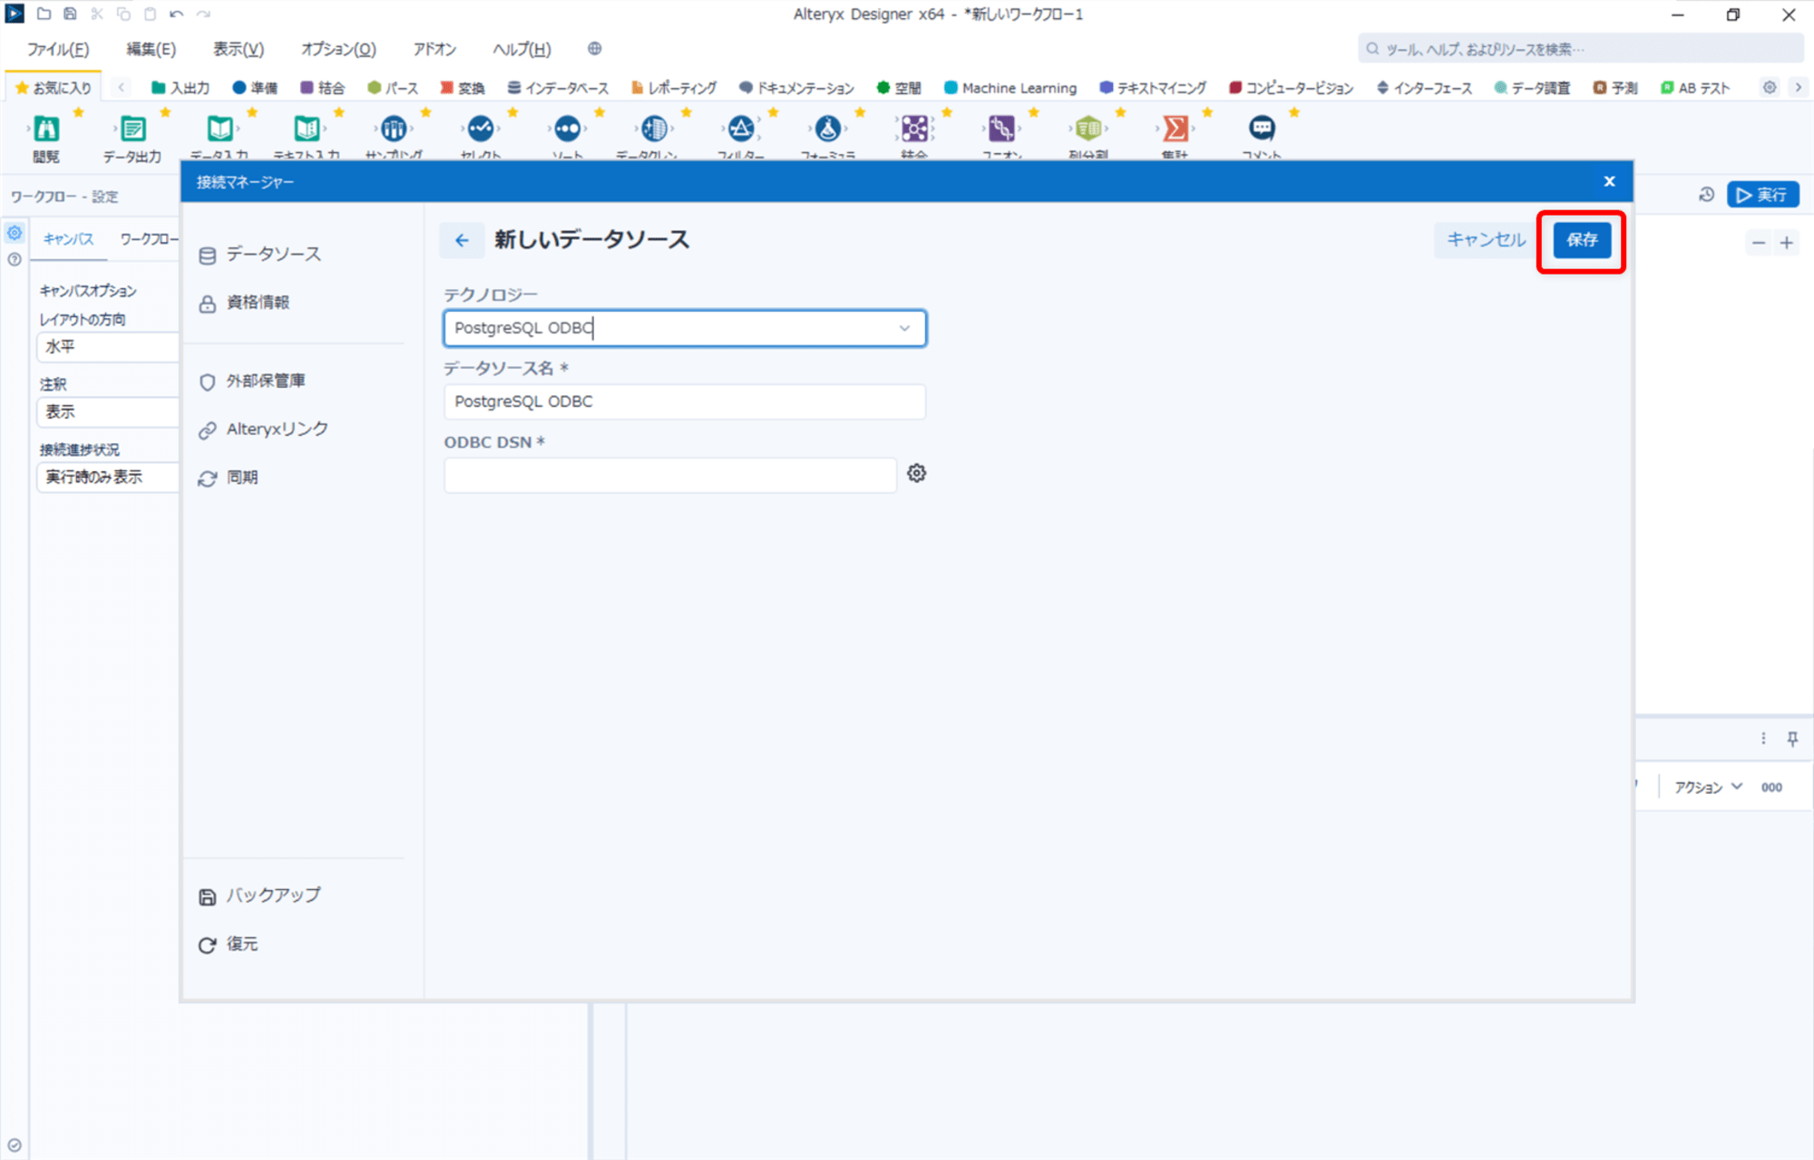Select the Formula flask tool icon
Screen dimensions: 1814x1160
tap(828, 129)
